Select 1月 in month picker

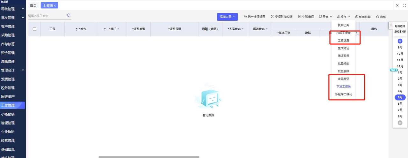400,72
